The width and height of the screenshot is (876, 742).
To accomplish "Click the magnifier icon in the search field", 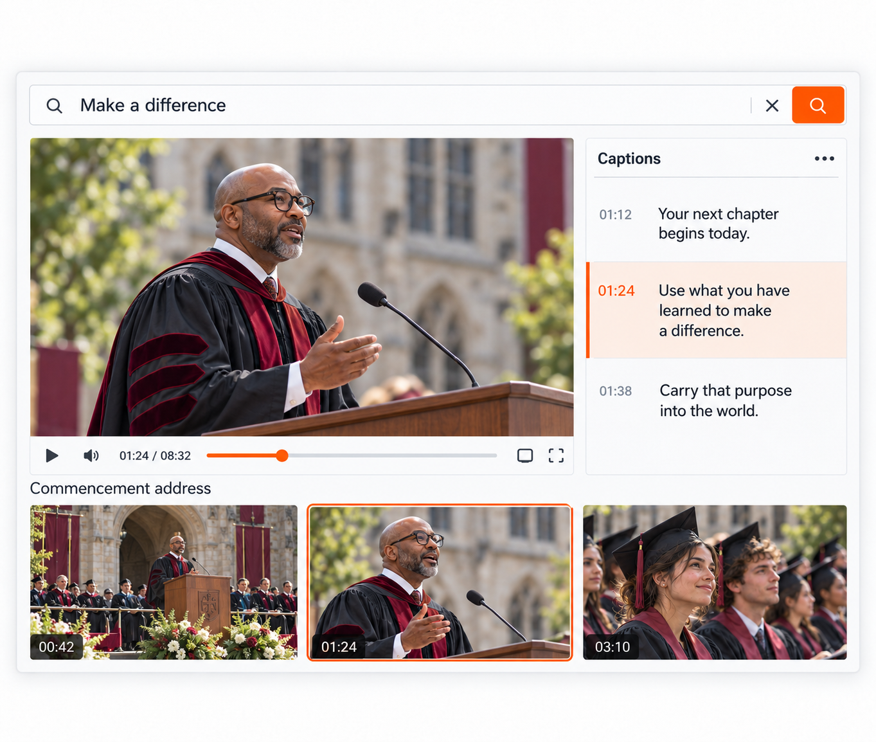I will [x=55, y=105].
